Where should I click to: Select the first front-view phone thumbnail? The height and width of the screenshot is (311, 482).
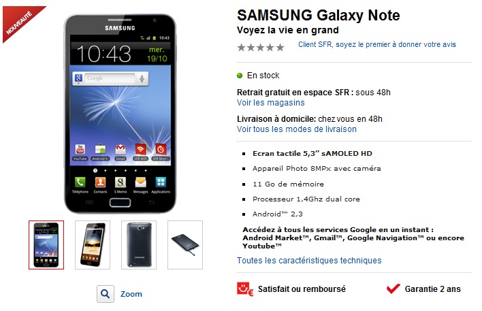46,245
